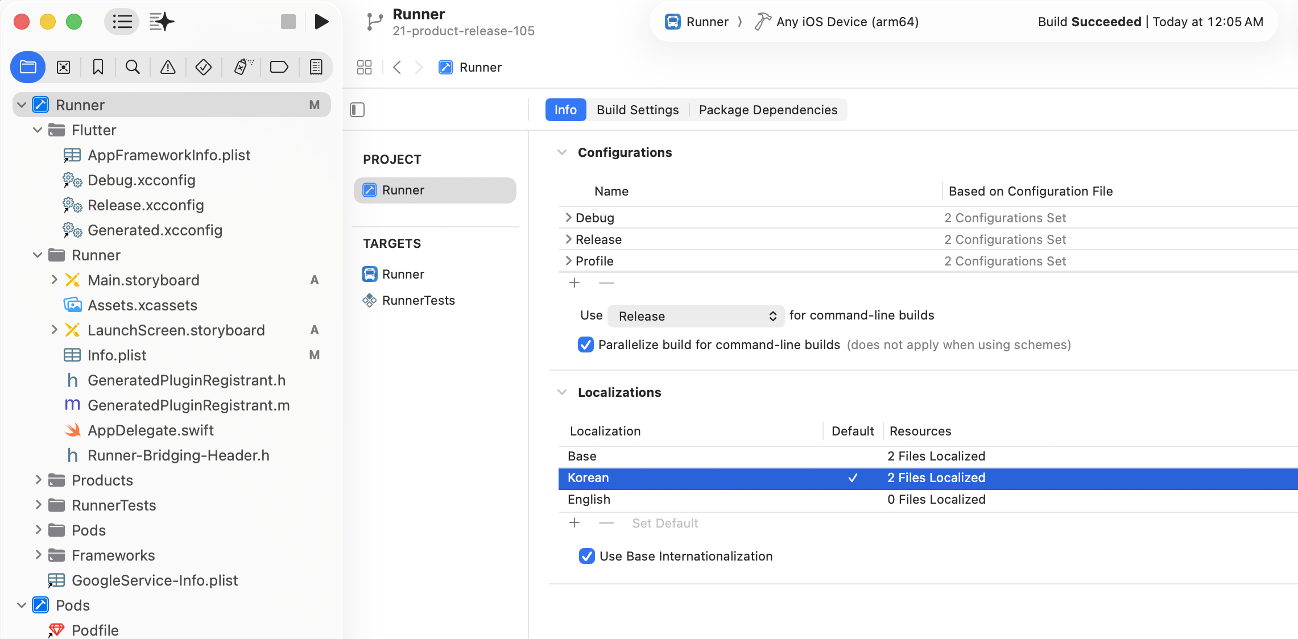Open the Report navigator icon
The width and height of the screenshot is (1298, 639).
pyautogui.click(x=316, y=67)
